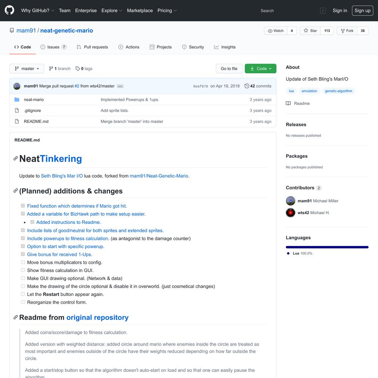This screenshot has width=378, height=378.
Task: Open the Projects tab
Action: click(161, 47)
